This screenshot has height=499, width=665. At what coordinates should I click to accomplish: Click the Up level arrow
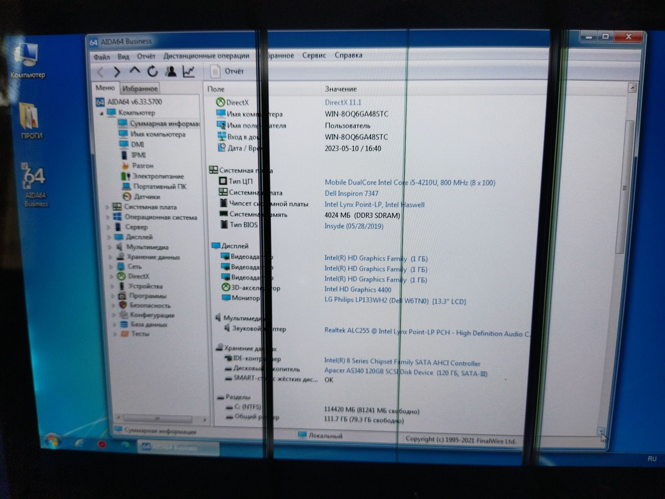click(134, 71)
